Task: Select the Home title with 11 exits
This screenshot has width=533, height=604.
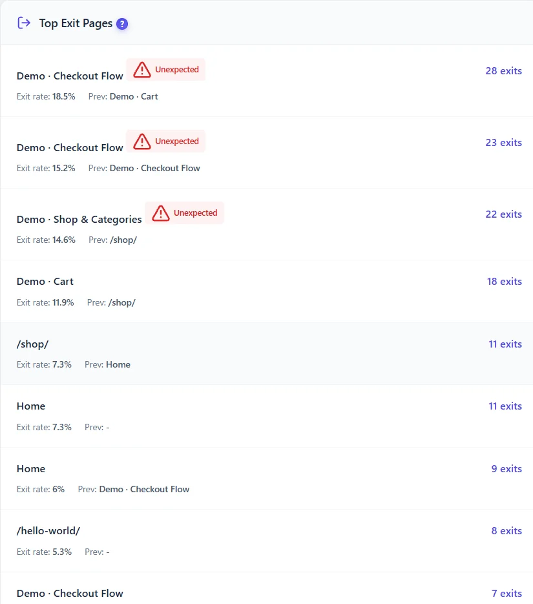Action: pos(31,406)
